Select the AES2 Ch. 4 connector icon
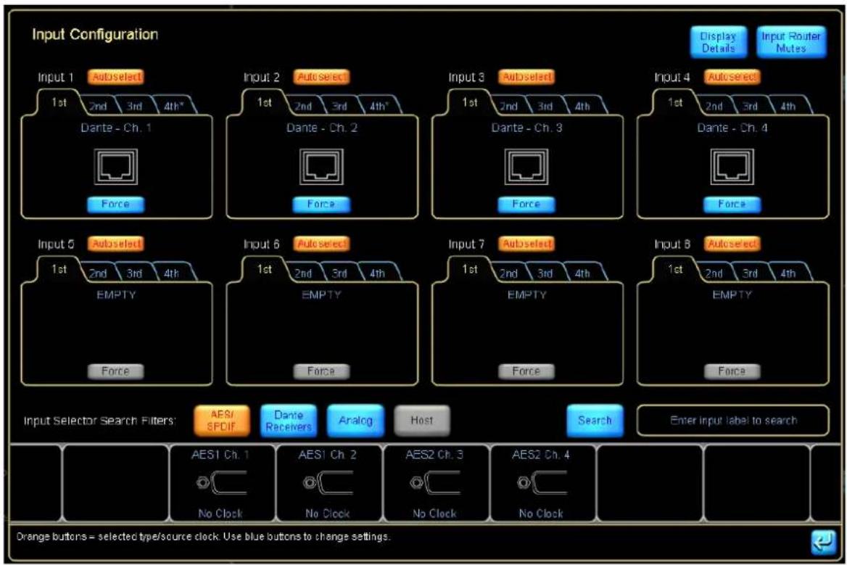This screenshot has height=565, width=847. click(542, 482)
